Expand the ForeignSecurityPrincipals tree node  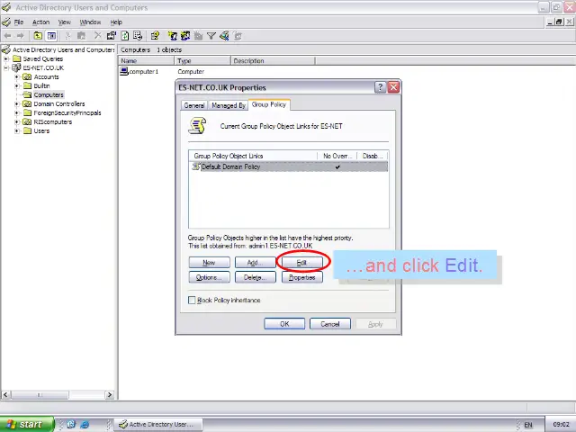pyautogui.click(x=16, y=112)
